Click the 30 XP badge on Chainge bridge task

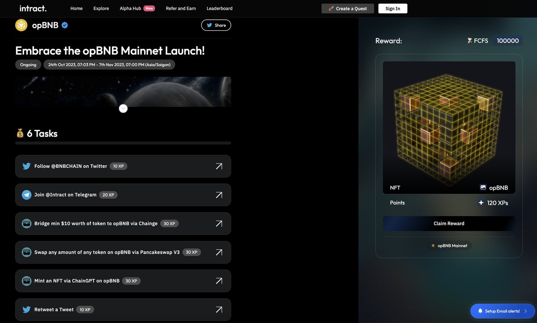click(169, 224)
